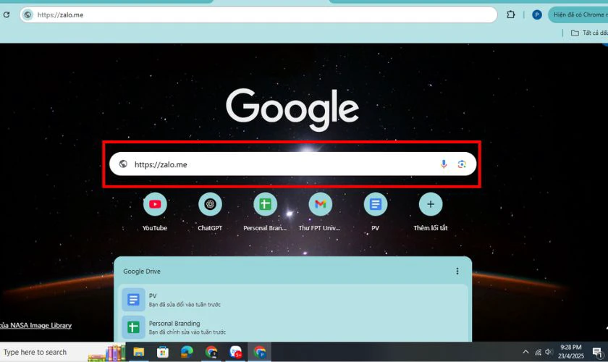Click the clock showing 9:28 PM
608x362 pixels.
[x=571, y=352]
